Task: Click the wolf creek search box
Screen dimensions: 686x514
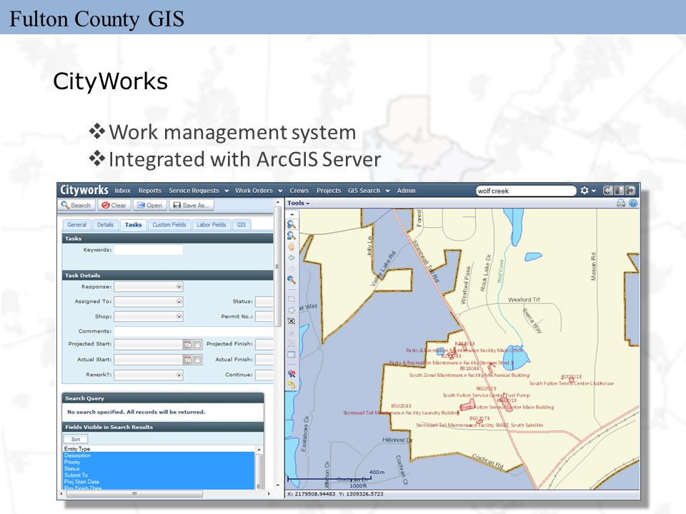Action: tap(526, 191)
